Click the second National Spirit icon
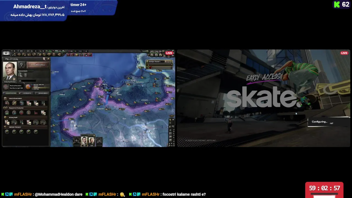Screen dimensions: 352x198 pyautogui.click(x=26, y=75)
